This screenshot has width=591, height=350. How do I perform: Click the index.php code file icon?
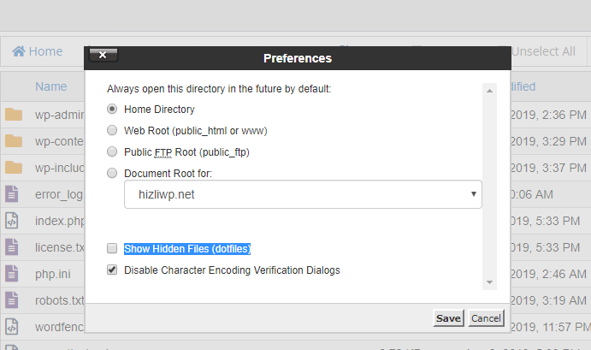(11, 221)
